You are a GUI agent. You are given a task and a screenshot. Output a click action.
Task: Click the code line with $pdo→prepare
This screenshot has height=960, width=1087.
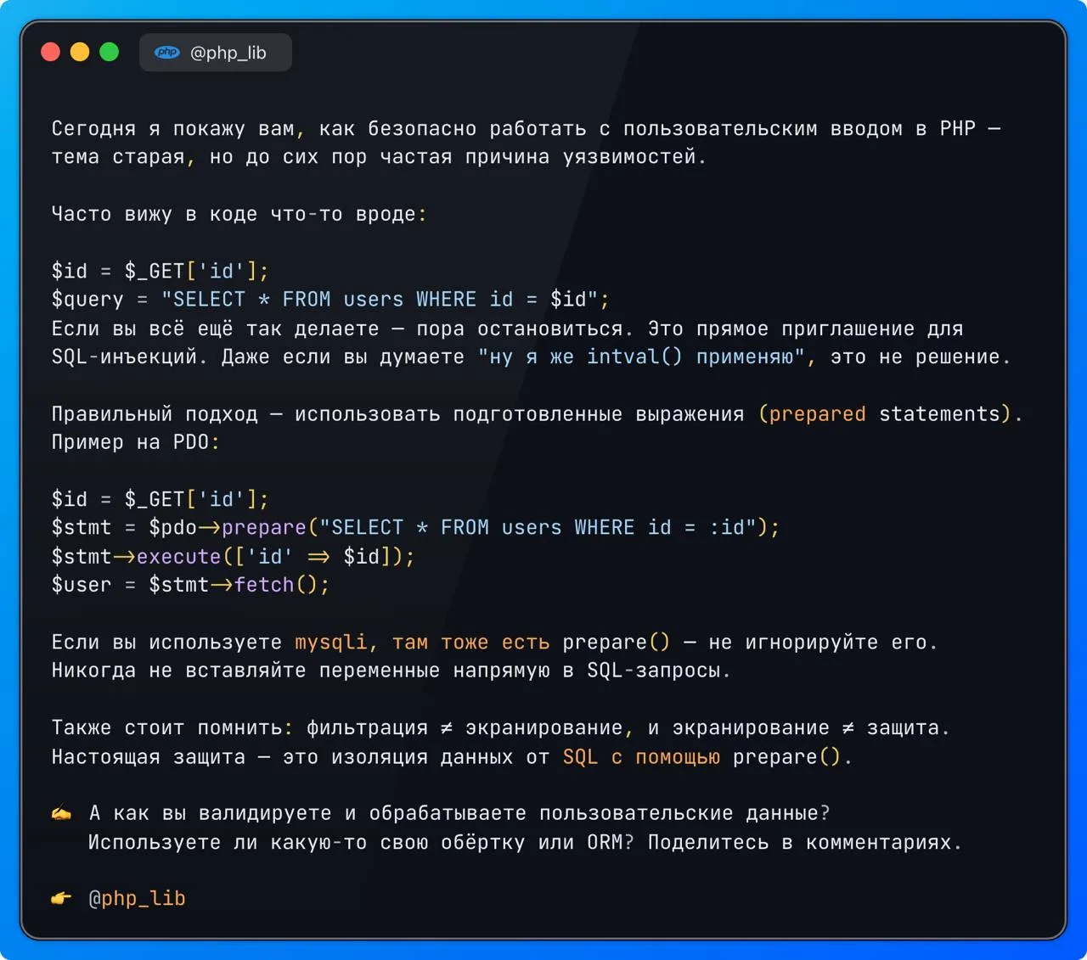[x=415, y=528]
